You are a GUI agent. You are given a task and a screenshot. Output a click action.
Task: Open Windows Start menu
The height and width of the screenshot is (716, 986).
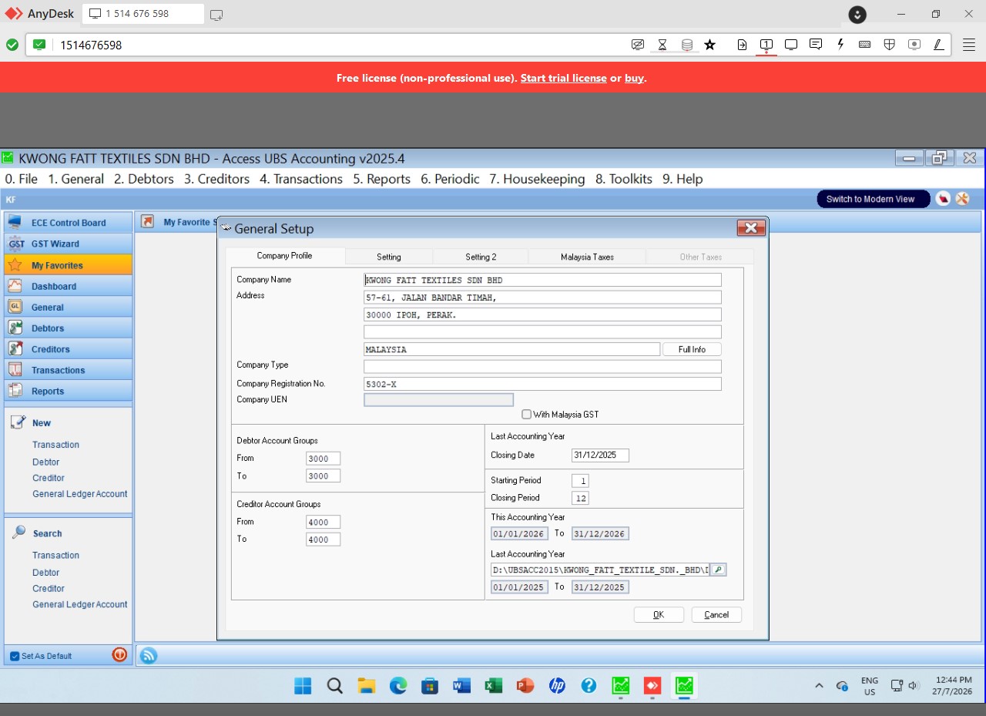pyautogui.click(x=303, y=685)
